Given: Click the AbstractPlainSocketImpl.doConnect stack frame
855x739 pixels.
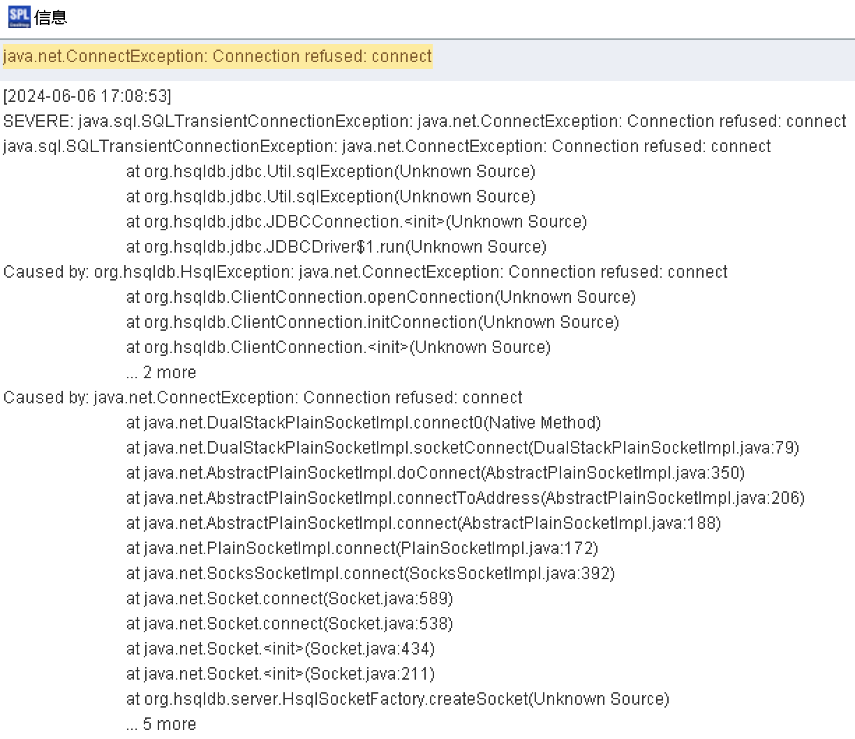Looking at the screenshot, I should (x=435, y=472).
